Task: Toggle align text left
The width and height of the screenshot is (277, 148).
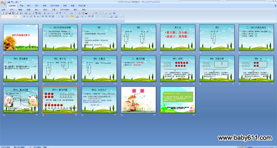Action: pyautogui.click(x=43, y=17)
